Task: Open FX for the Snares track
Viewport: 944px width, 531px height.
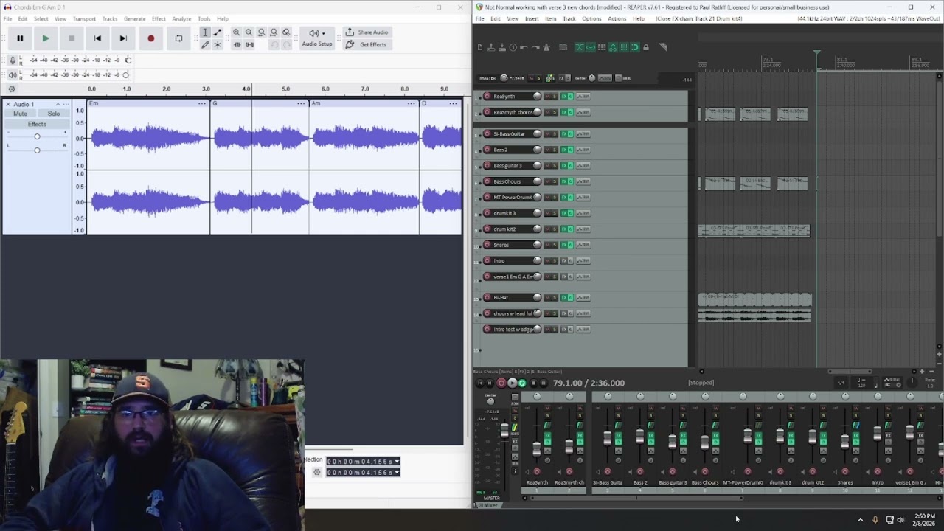Action: click(x=564, y=245)
